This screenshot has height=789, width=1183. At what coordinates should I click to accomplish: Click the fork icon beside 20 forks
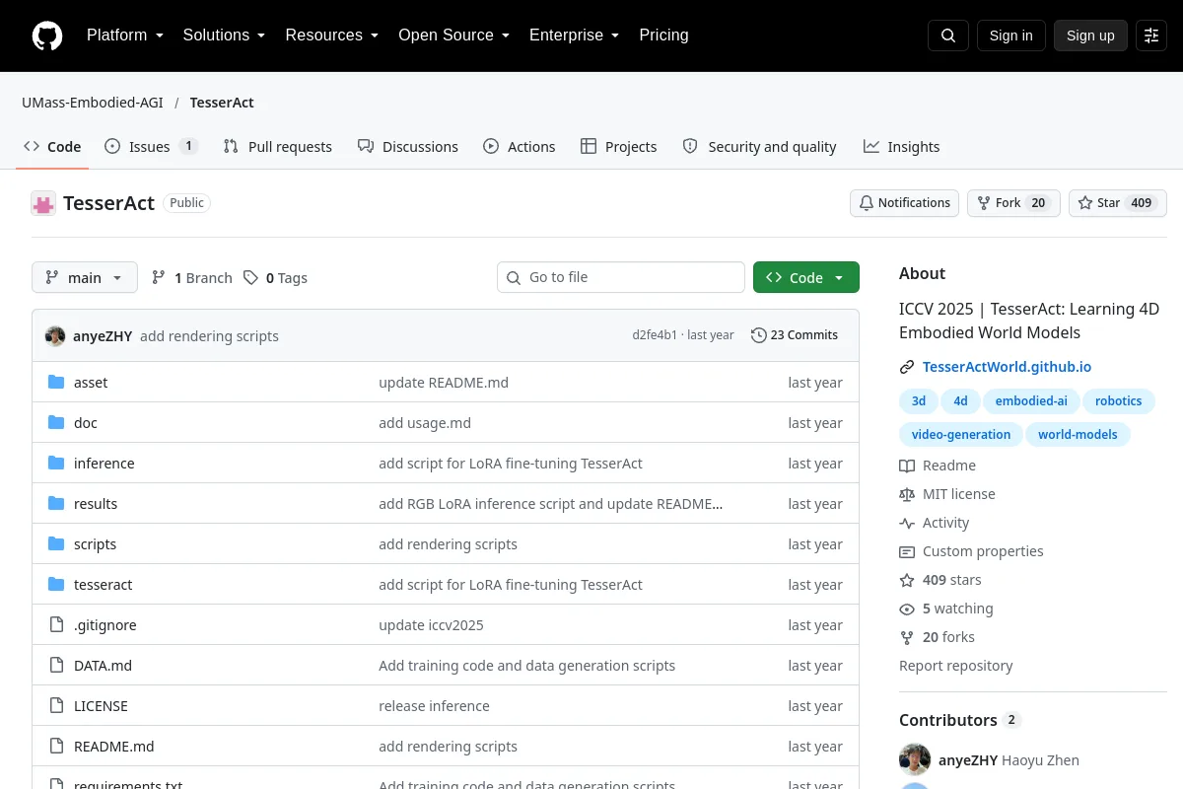pyautogui.click(x=907, y=637)
